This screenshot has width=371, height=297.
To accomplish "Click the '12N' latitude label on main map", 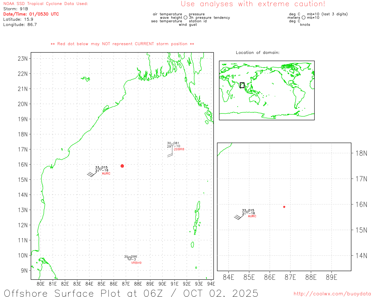I will click(x=23, y=225).
